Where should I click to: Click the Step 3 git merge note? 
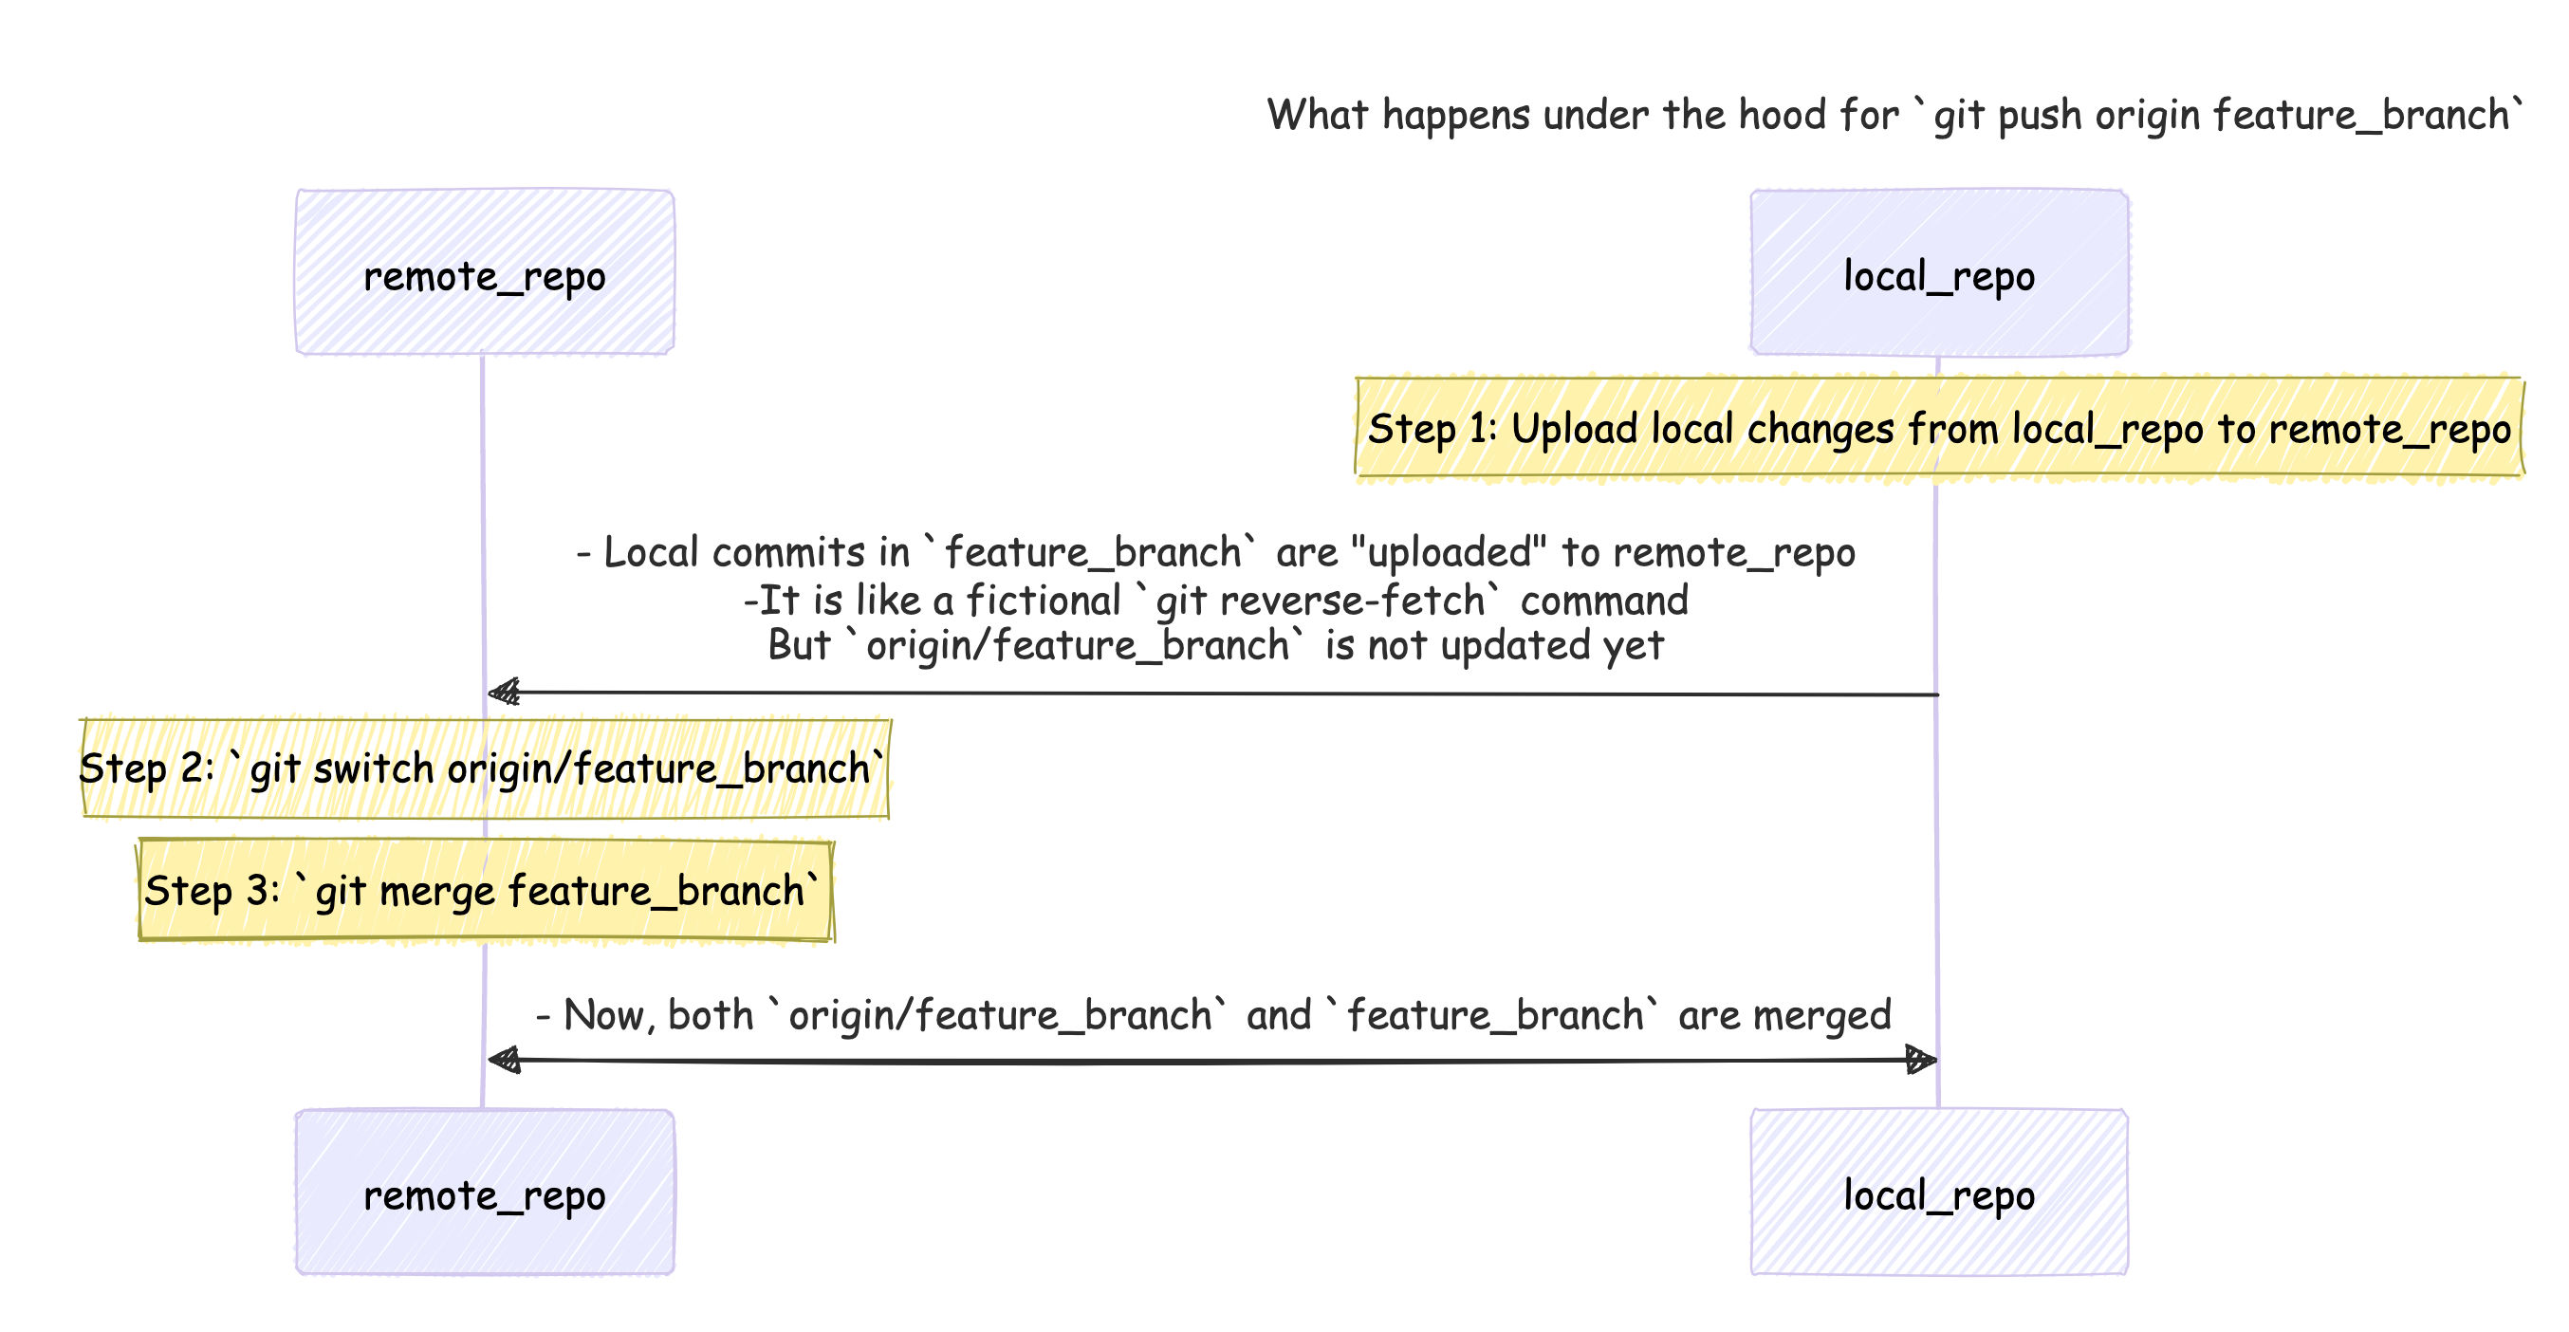pos(485,889)
